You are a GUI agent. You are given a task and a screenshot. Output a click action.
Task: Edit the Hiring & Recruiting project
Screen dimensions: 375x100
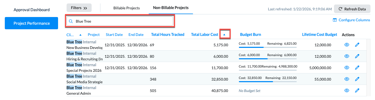coord(357,56)
